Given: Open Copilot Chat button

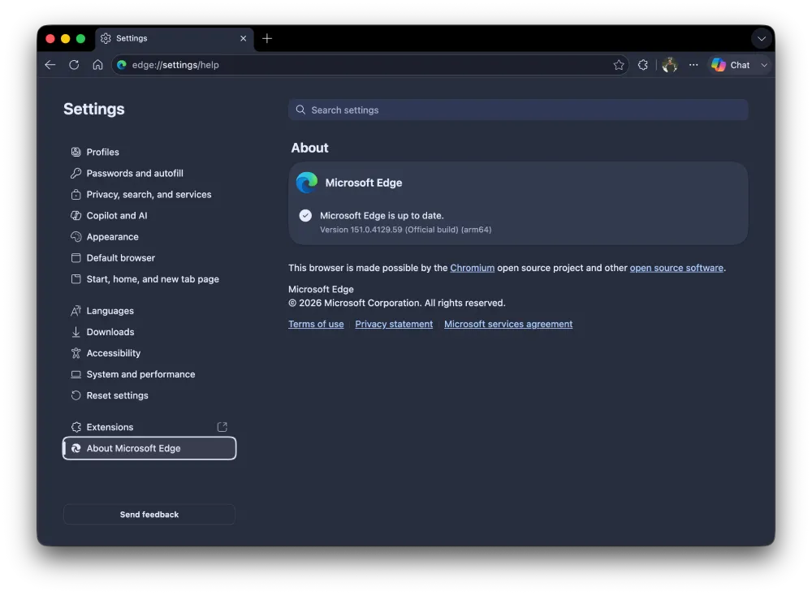Looking at the screenshot, I should pos(731,65).
